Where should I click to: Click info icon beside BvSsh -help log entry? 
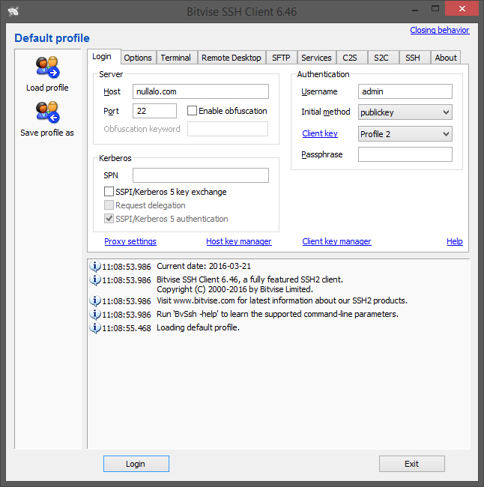click(x=95, y=314)
